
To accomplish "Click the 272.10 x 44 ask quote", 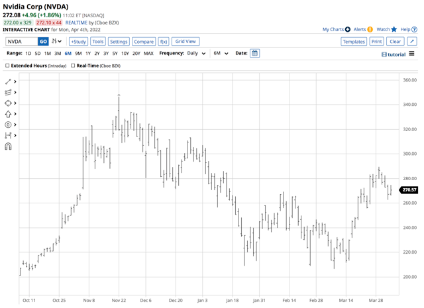I will click(49, 23).
